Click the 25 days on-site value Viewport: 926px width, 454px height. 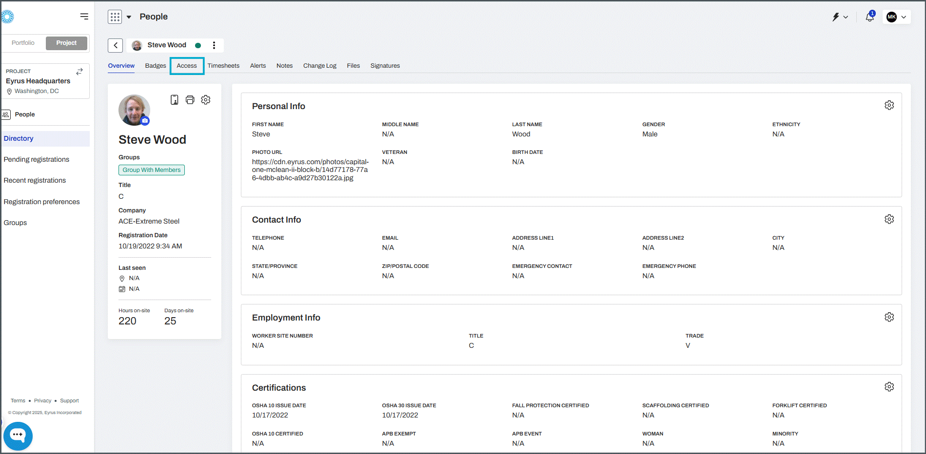(170, 321)
